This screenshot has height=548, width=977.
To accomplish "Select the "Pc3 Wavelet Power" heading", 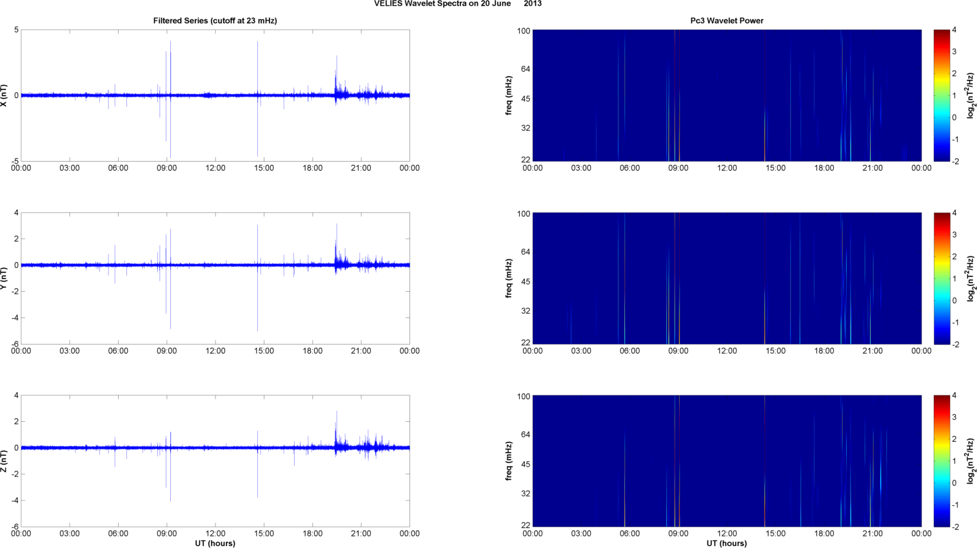I will [x=727, y=21].
